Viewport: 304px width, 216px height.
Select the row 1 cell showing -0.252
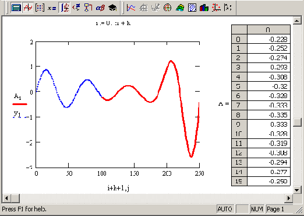[x=268, y=48]
